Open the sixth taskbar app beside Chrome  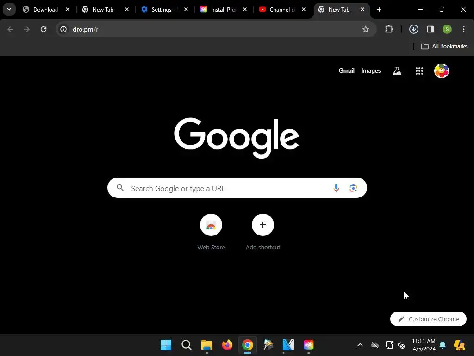tap(268, 345)
